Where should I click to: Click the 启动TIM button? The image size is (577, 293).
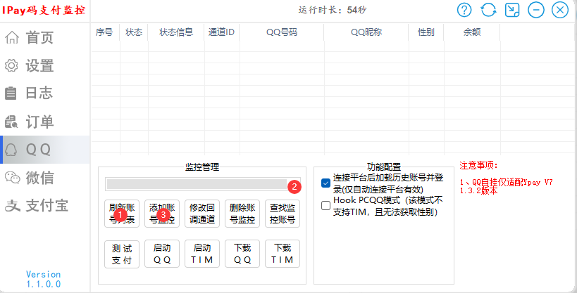pyautogui.click(x=202, y=254)
